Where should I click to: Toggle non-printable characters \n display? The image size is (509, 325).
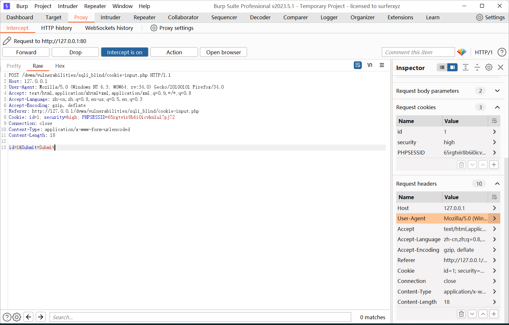[370, 65]
